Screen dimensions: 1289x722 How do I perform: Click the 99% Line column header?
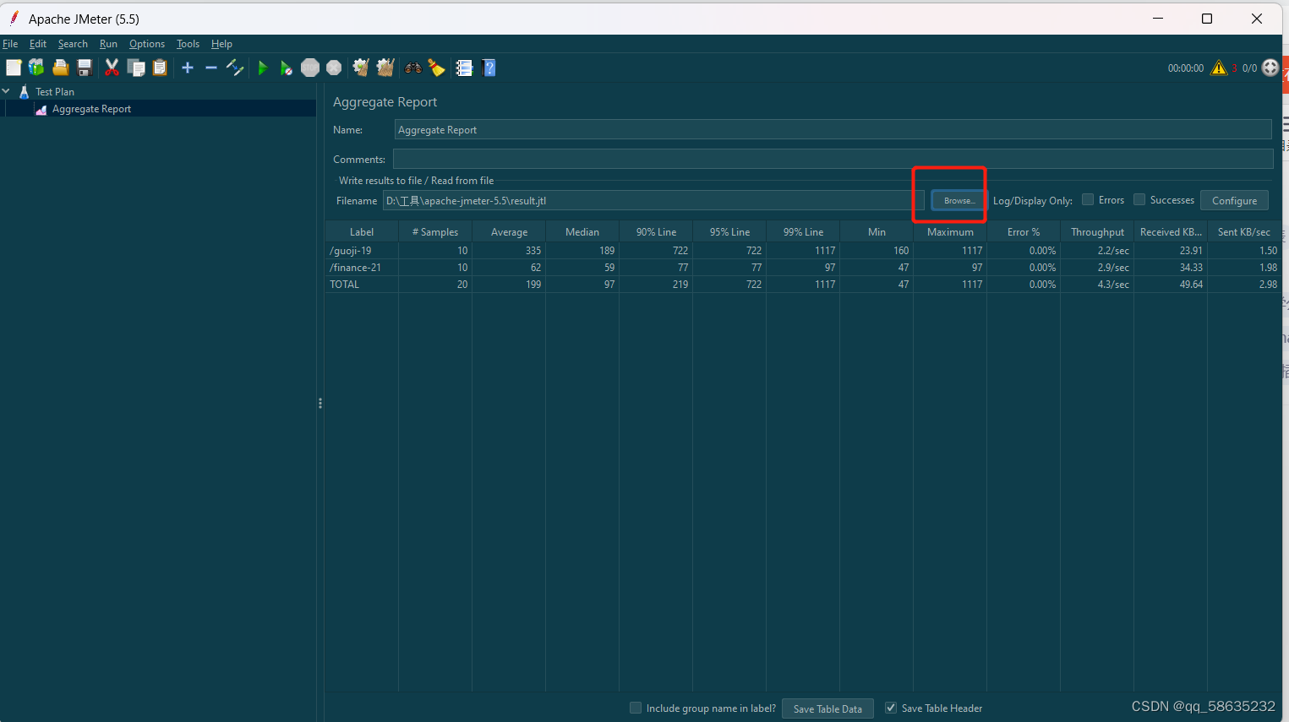(x=803, y=231)
